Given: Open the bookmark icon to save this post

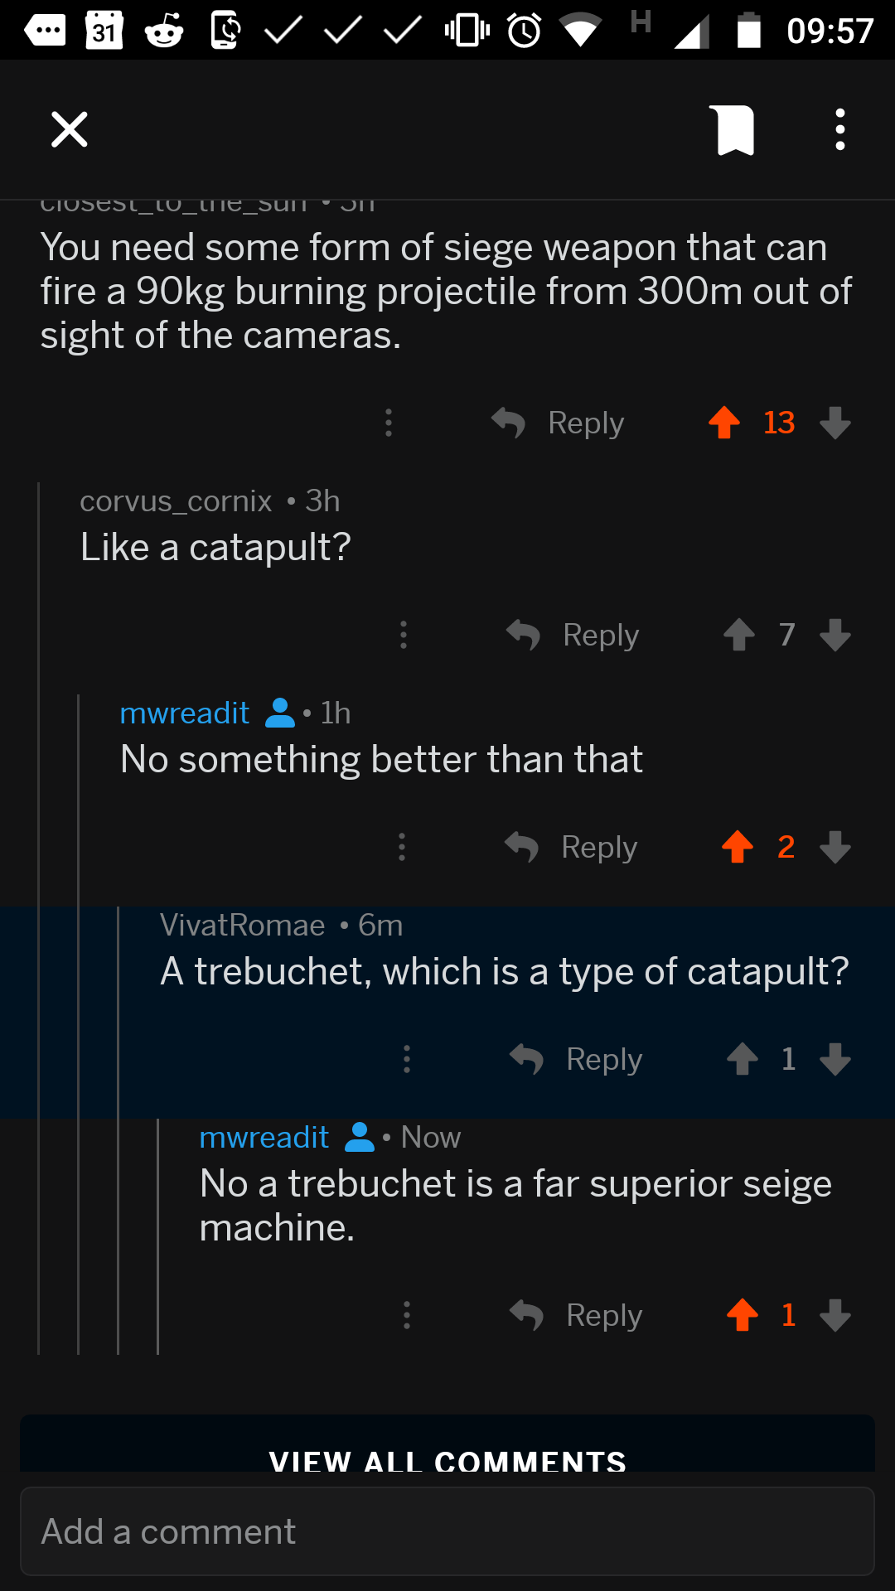Looking at the screenshot, I should (x=734, y=129).
